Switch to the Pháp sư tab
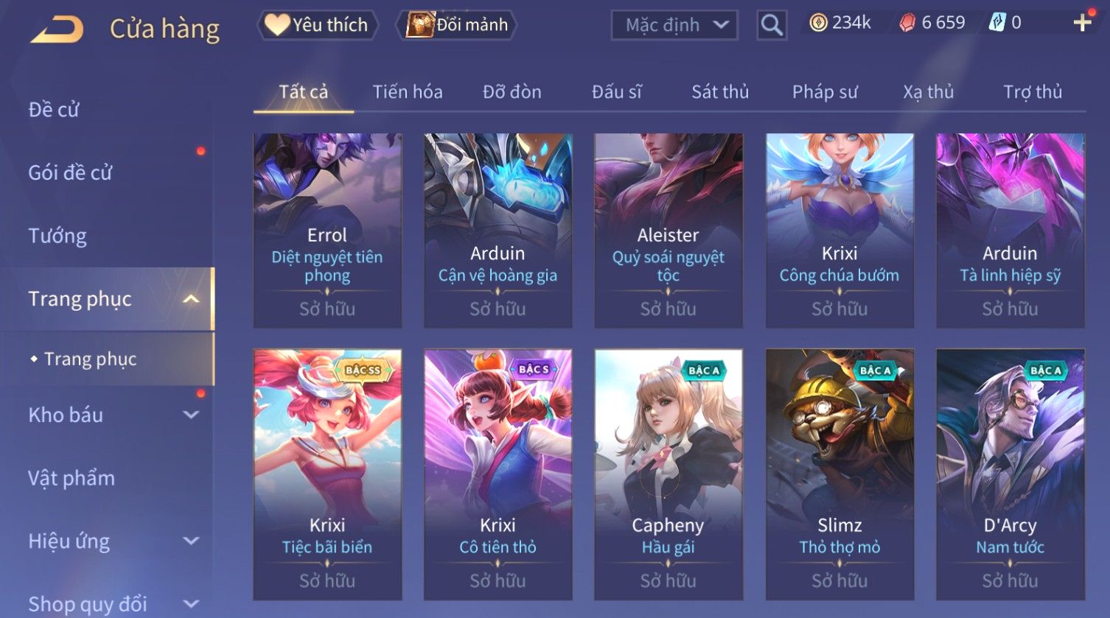The image size is (1110, 618). pyautogui.click(x=825, y=92)
